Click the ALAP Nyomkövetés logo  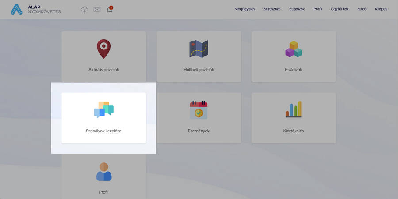(x=35, y=9)
